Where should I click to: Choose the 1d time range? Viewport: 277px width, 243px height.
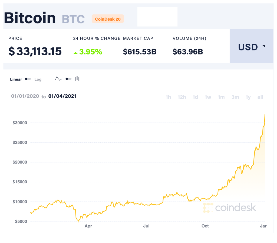click(195, 97)
